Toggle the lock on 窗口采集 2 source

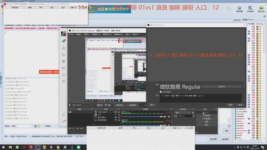[x=119, y=117]
